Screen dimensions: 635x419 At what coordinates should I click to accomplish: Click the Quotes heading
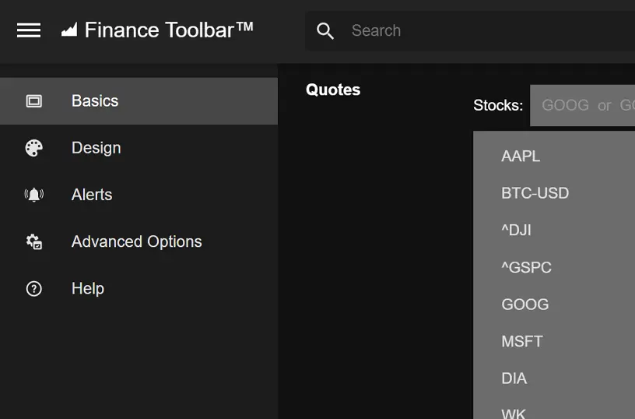coord(333,90)
